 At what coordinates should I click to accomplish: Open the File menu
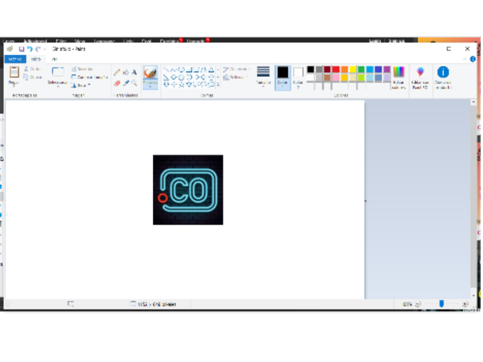(x=15, y=59)
